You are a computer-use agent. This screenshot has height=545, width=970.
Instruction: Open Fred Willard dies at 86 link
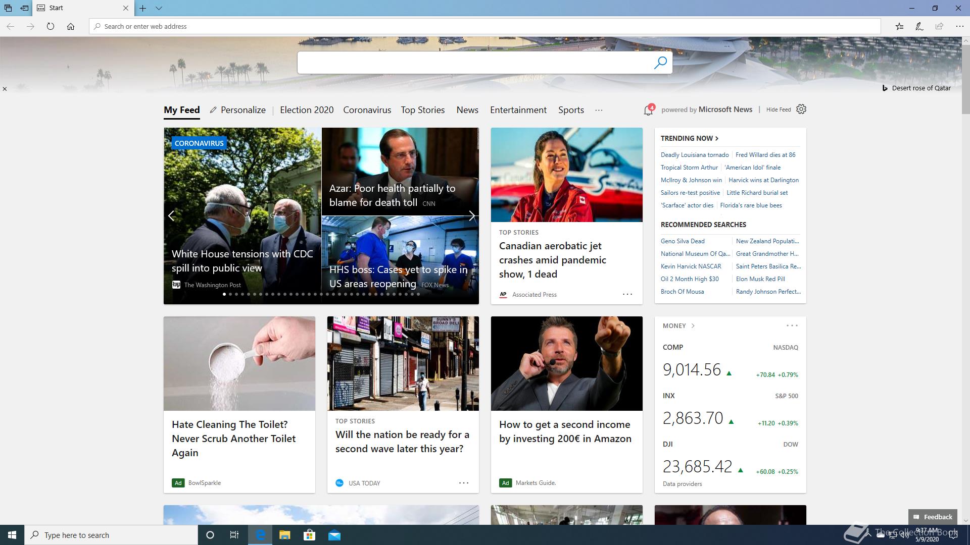click(x=765, y=155)
